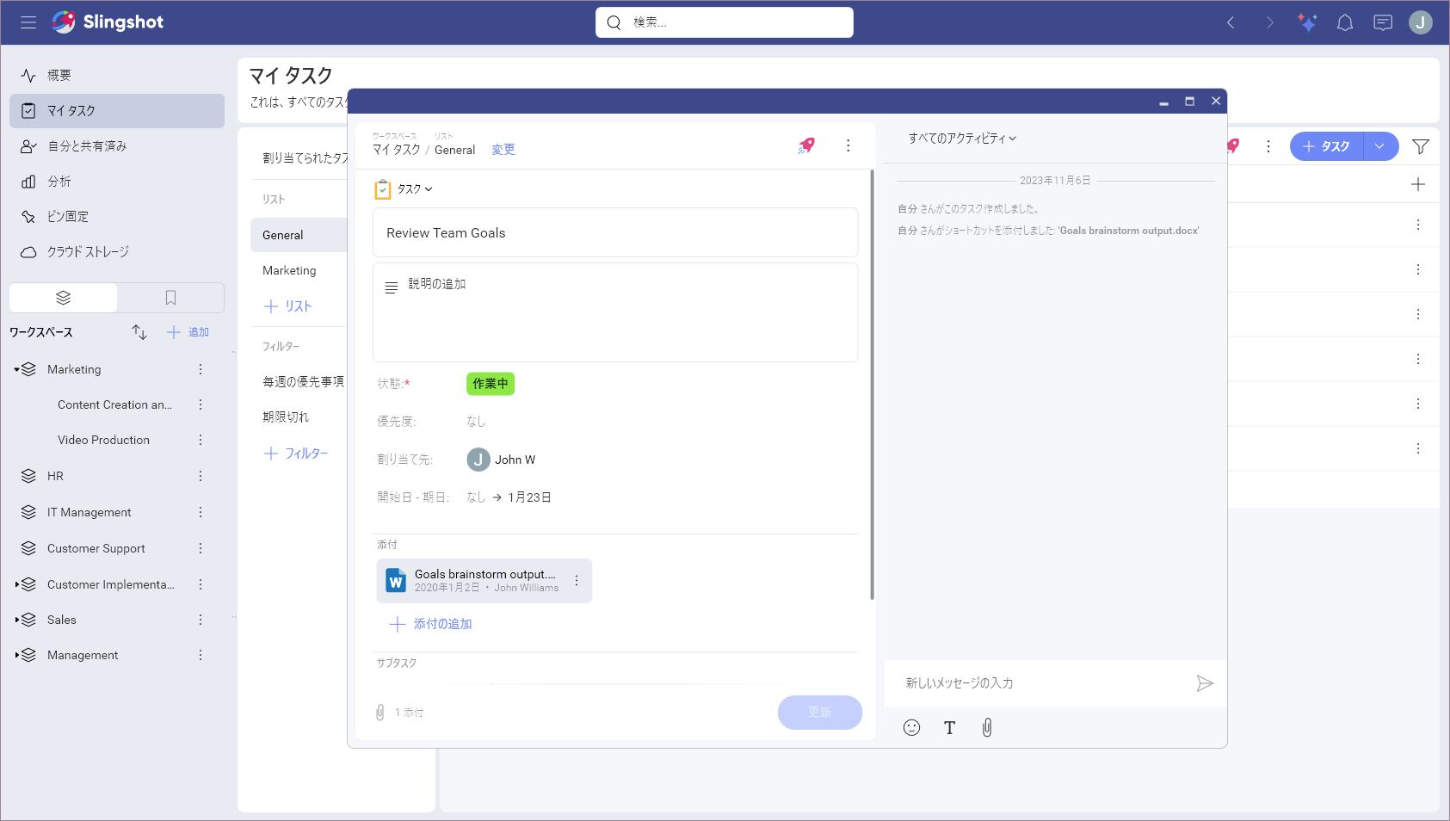Open options for Goals brainstorm attachment
Screen dimensions: 1450x821
(577, 581)
